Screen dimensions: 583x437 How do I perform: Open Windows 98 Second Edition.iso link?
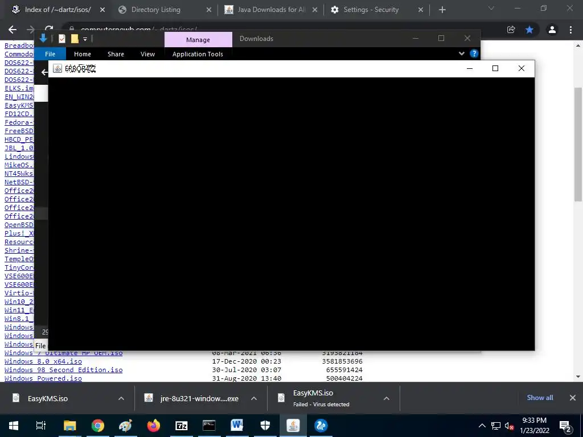(64, 370)
